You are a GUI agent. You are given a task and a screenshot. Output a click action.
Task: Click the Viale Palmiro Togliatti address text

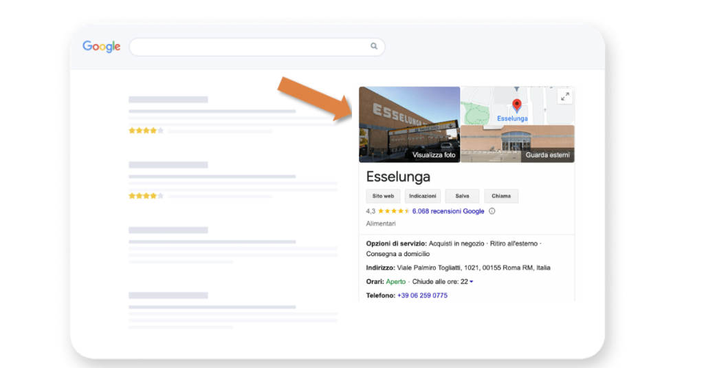[474, 268]
